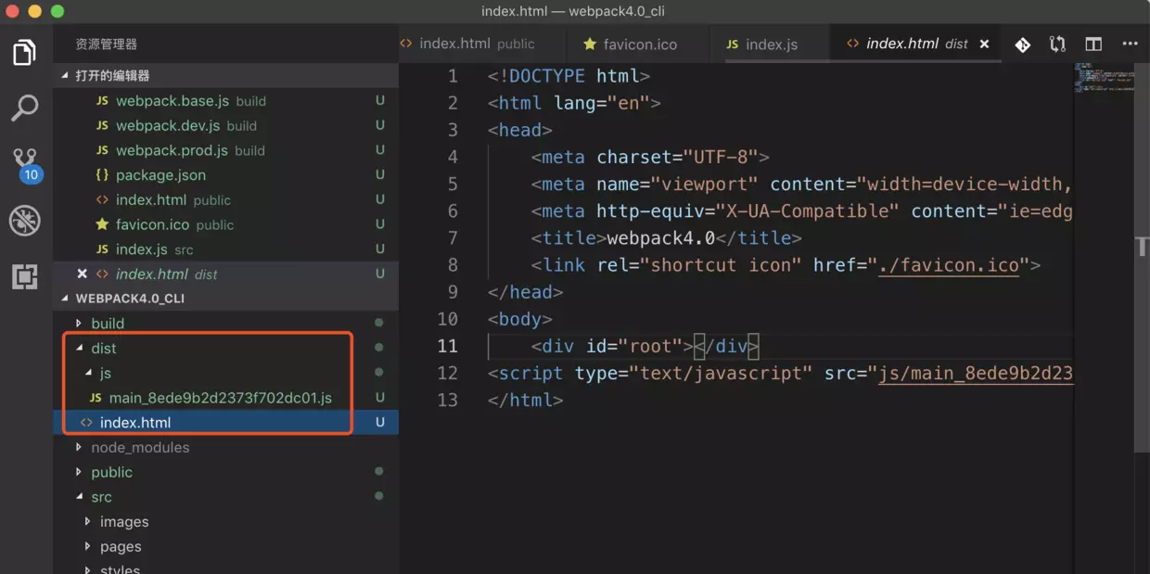This screenshot has height=574, width=1150.
Task: Collapse the WEBPACK4.0_CLI section
Action: [x=225, y=299]
